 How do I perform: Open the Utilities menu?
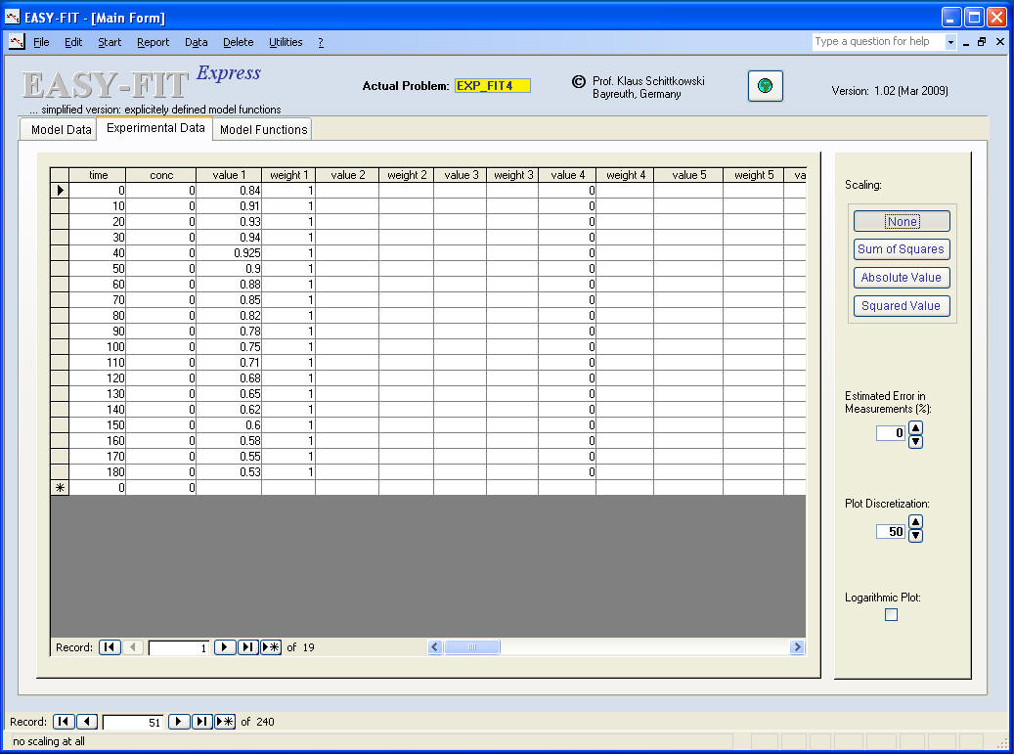point(286,42)
